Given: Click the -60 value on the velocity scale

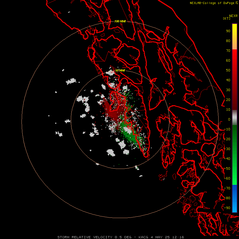Looking at the screenshot, I should [x=227, y=178].
